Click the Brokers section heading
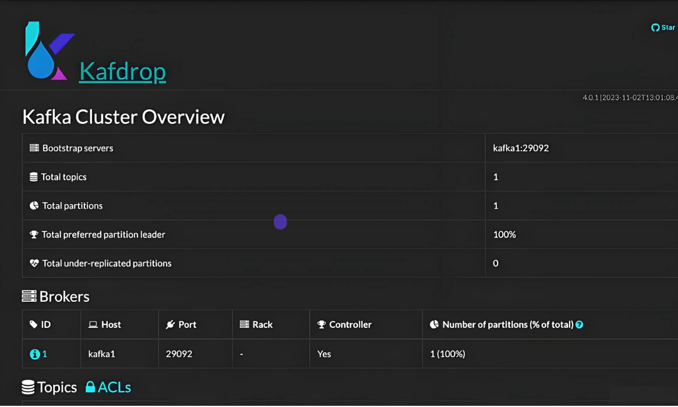The height and width of the screenshot is (407, 678). [x=64, y=297]
